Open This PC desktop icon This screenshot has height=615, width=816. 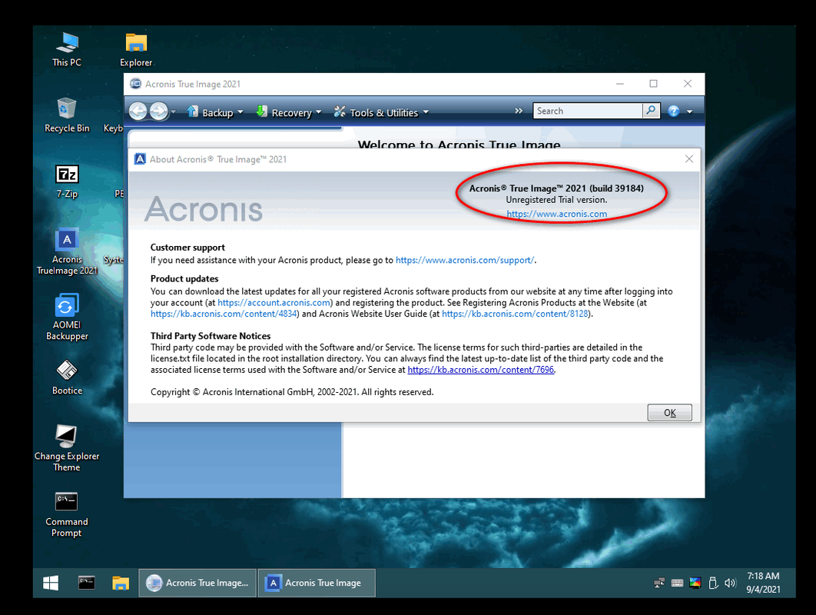tap(67, 50)
